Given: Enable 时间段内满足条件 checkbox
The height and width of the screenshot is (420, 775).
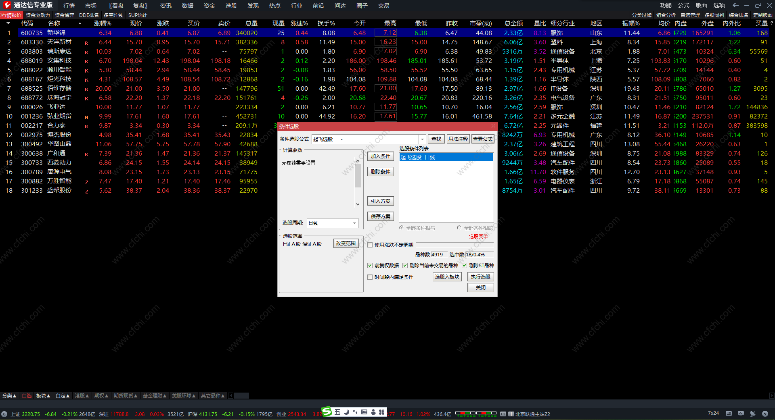Looking at the screenshot, I should click(x=370, y=277).
